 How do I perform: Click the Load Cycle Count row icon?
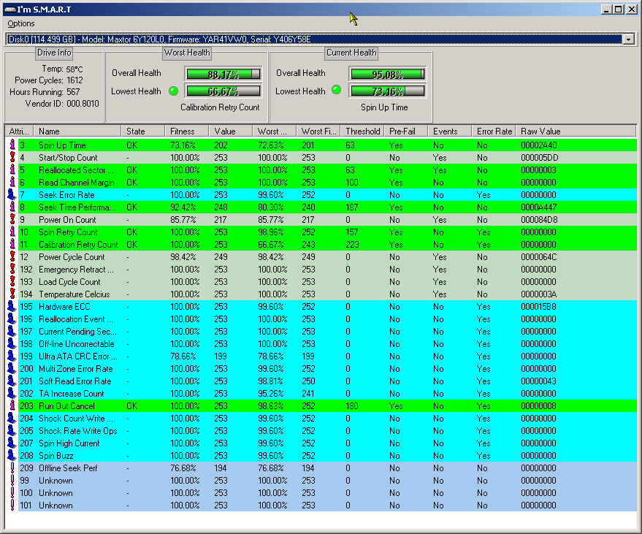point(12,282)
